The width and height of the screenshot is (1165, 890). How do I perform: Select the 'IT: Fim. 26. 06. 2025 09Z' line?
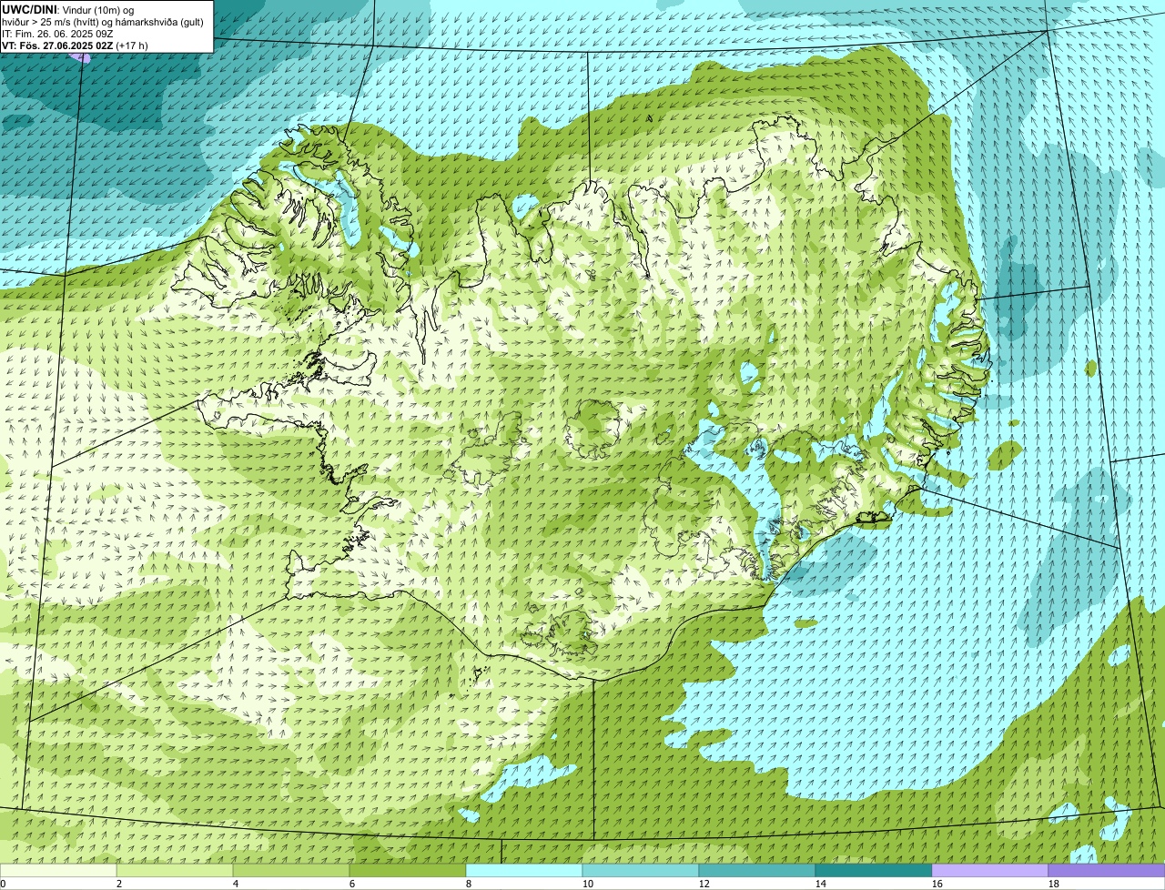(x=57, y=34)
